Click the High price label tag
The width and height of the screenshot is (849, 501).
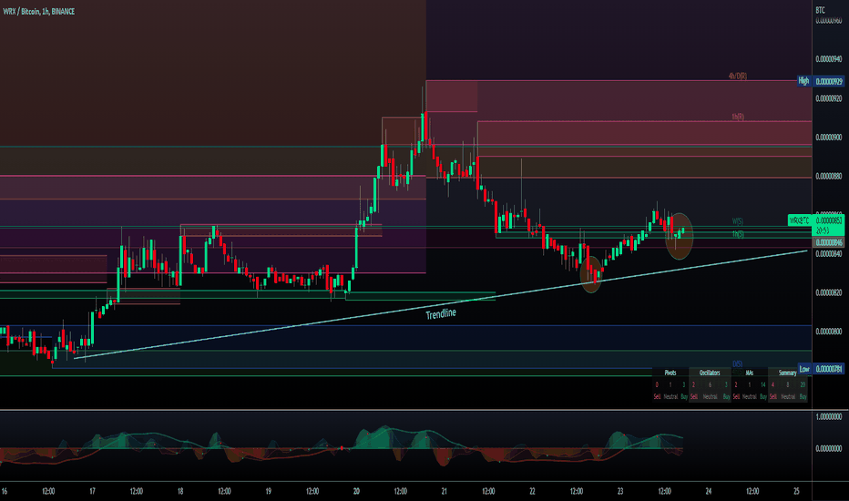[x=803, y=81]
